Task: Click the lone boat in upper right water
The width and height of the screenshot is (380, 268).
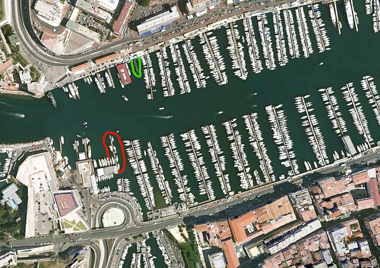Action: pyautogui.click(x=321, y=64)
